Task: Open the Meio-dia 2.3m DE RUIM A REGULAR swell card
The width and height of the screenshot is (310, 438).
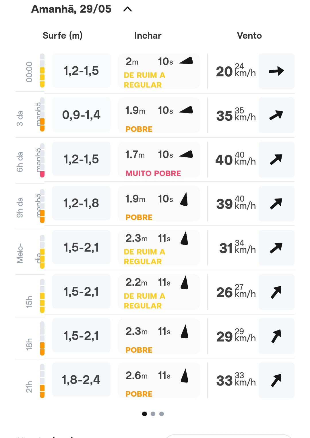Action: 159,248
